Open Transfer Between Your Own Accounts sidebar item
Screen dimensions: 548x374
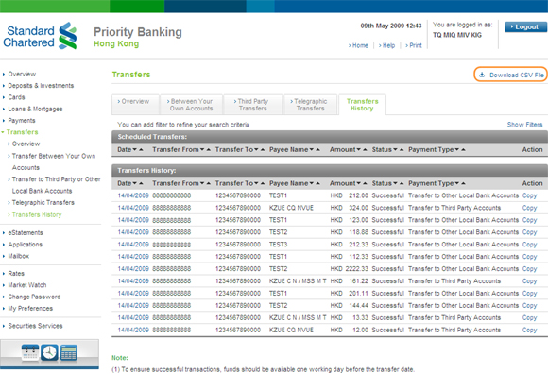pos(54,161)
